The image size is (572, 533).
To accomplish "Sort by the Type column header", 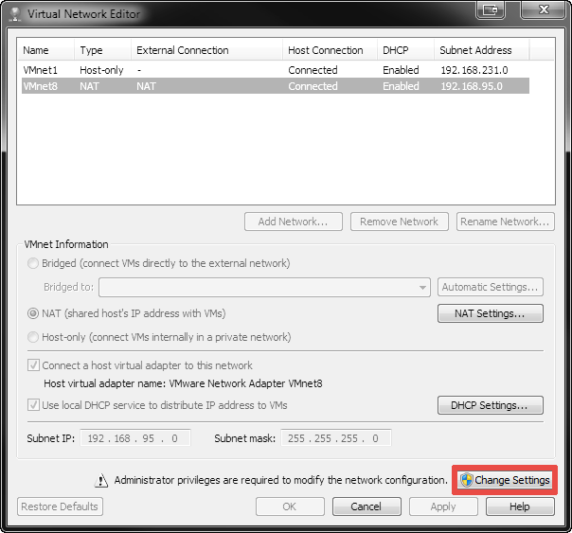I will 103,50.
